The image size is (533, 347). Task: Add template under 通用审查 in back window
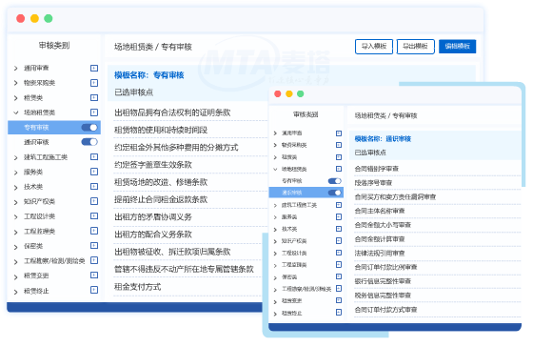[x=94, y=68]
